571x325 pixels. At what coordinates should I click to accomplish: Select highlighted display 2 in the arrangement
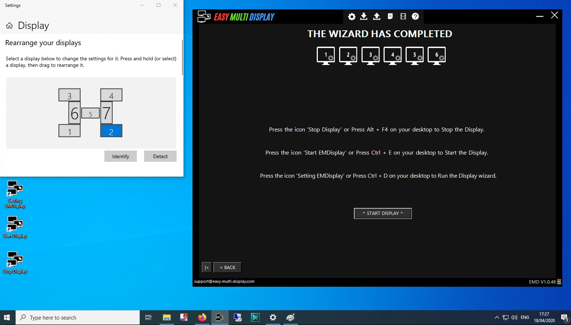click(111, 131)
